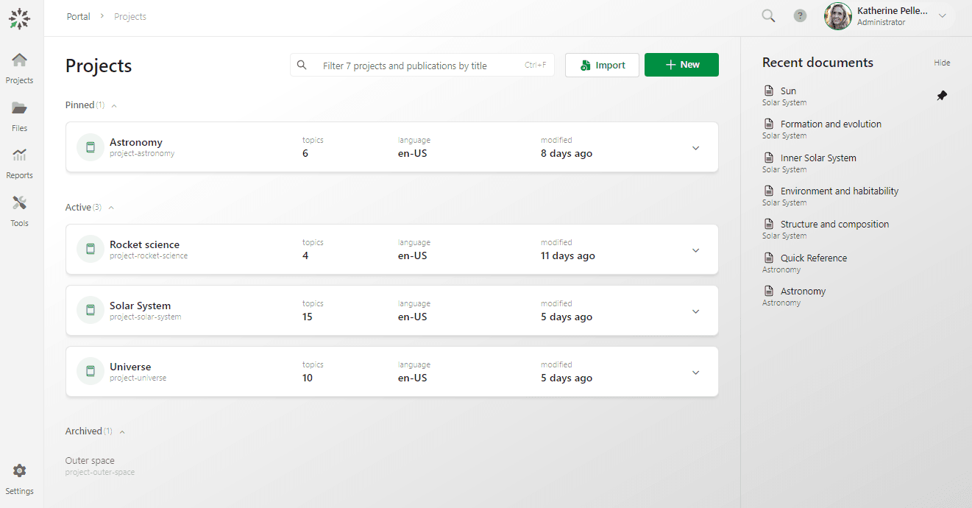This screenshot has width=972, height=508.
Task: Open help with the question mark icon
Action: point(800,16)
